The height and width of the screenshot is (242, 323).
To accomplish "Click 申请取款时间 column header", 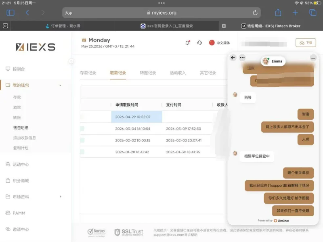I will point(127,105).
